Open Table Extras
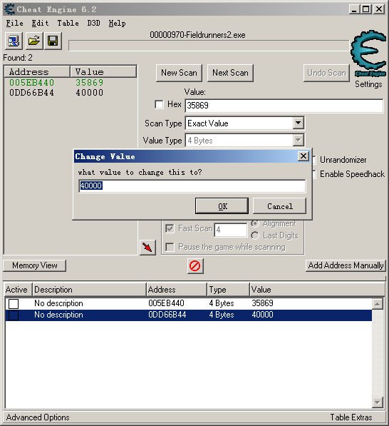 (351, 417)
